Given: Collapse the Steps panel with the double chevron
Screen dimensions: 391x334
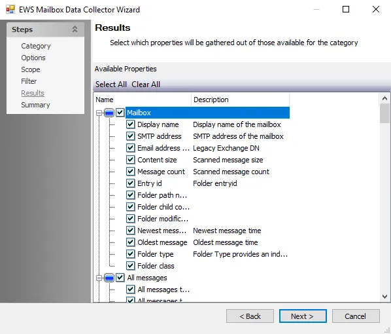Looking at the screenshot, I should (x=75, y=29).
